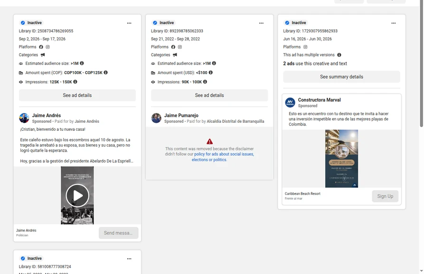Open the Jaime Pumarejo advertiser name link
This screenshot has width=424, height=274.
[181, 116]
